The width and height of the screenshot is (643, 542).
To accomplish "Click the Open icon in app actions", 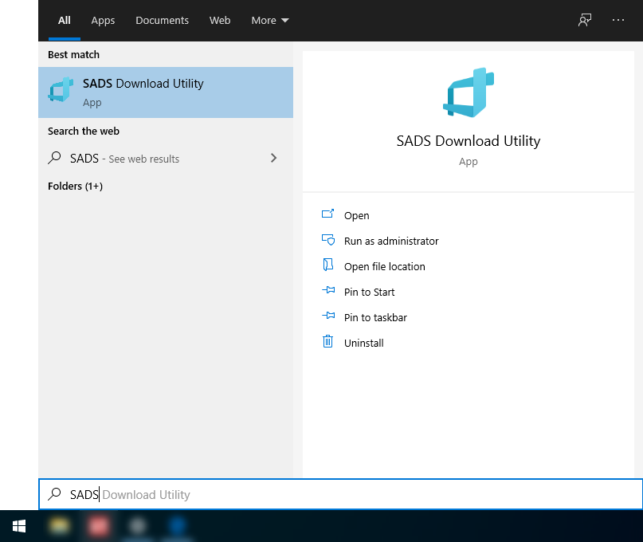I will (x=327, y=214).
